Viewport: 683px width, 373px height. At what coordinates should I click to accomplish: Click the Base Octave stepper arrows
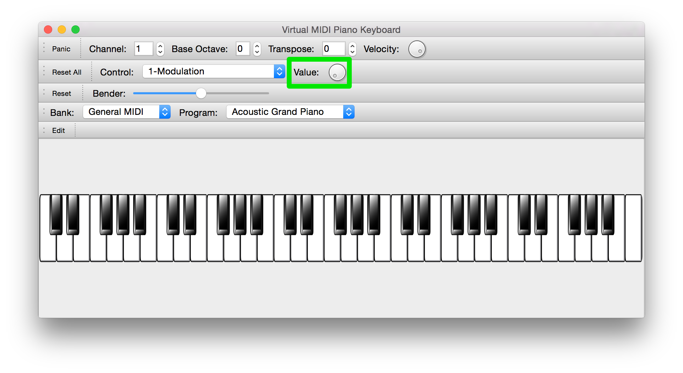[257, 49]
